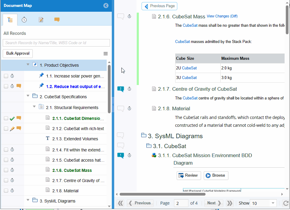Collapse 2.1 Structural Requirements node
This screenshot has height=210, width=290.
[34, 106]
